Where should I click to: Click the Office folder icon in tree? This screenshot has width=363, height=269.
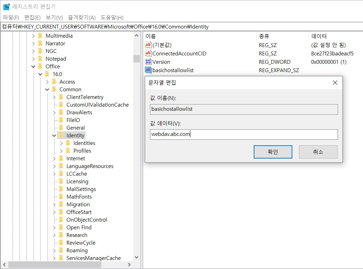[40, 66]
